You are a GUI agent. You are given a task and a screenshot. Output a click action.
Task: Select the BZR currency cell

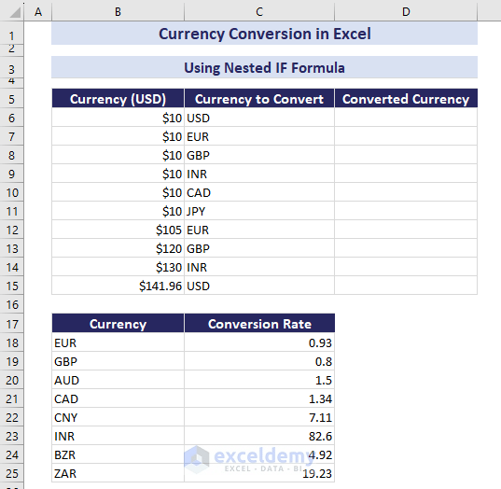click(118, 454)
